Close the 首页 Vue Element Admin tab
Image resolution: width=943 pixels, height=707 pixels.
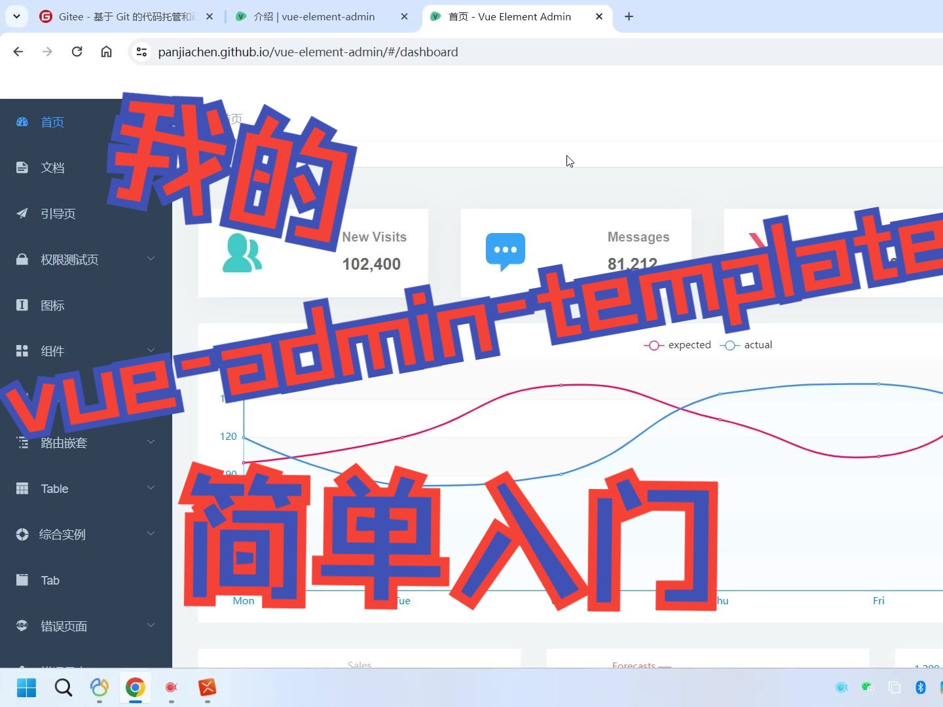coord(599,16)
